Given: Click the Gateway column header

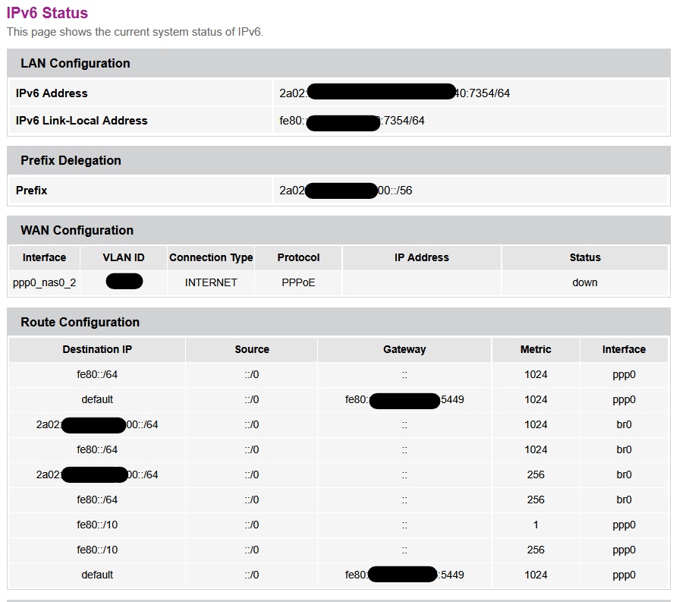Looking at the screenshot, I should click(404, 349).
